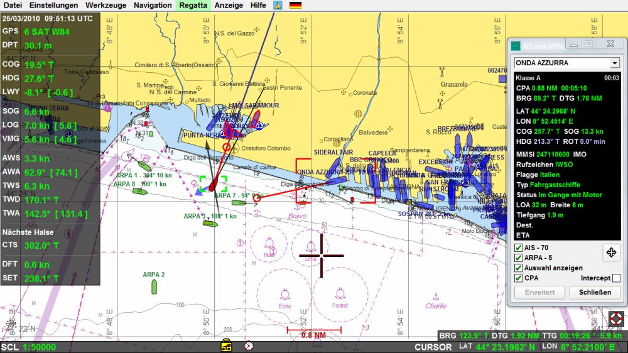Click the SCL 1:50000 scale indicator
The height and width of the screenshot is (353, 628).
coord(29,347)
